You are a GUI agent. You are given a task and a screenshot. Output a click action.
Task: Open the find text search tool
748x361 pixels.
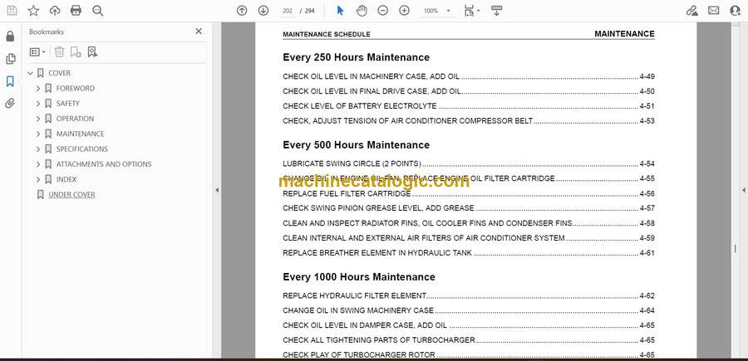pyautogui.click(x=98, y=11)
